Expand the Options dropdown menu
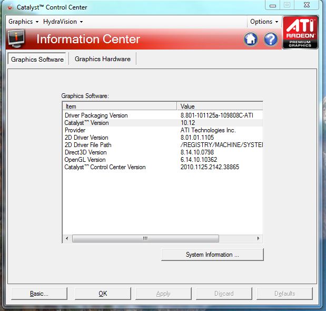 tap(264, 22)
